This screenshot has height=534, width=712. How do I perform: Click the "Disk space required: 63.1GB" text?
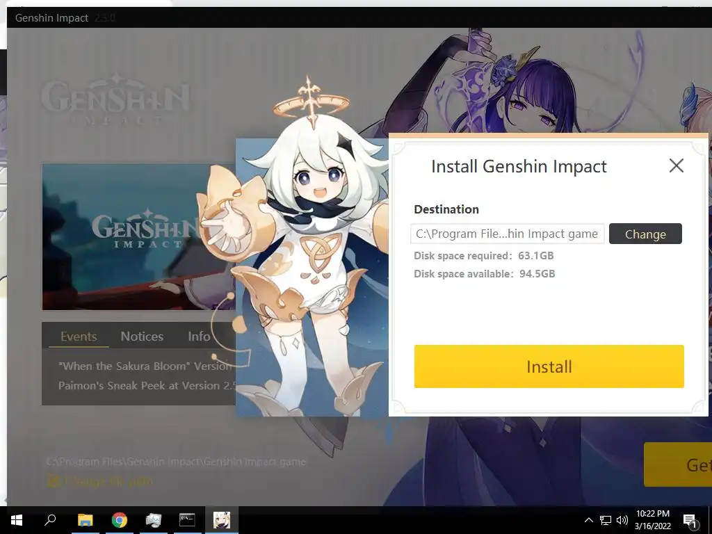(x=484, y=256)
